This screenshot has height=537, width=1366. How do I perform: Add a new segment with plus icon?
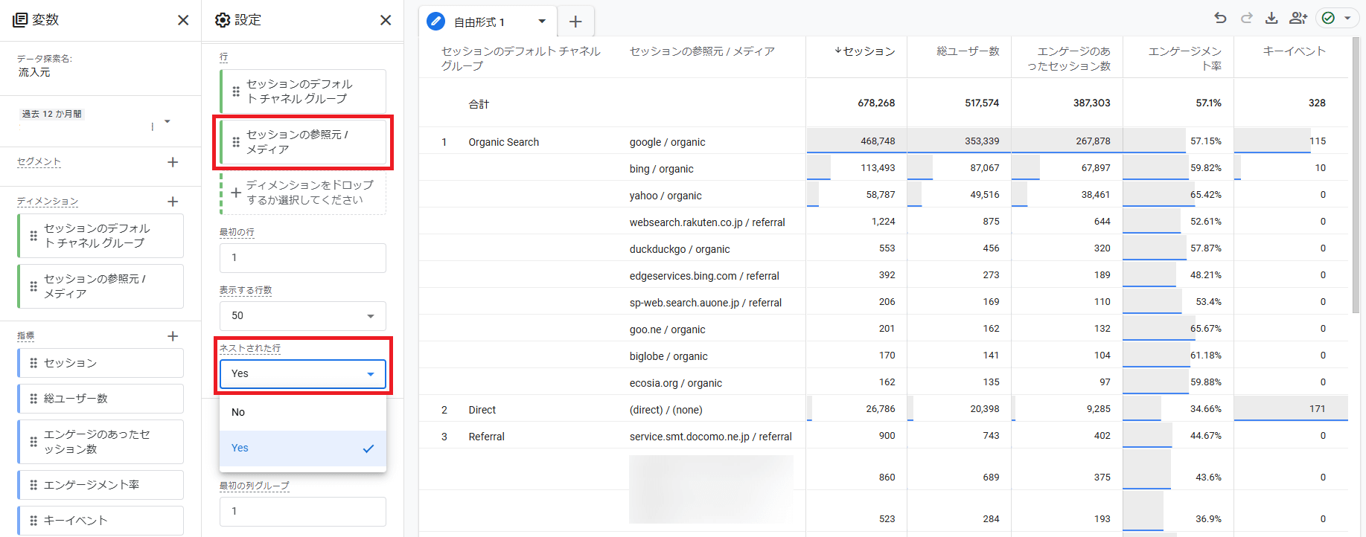[173, 162]
